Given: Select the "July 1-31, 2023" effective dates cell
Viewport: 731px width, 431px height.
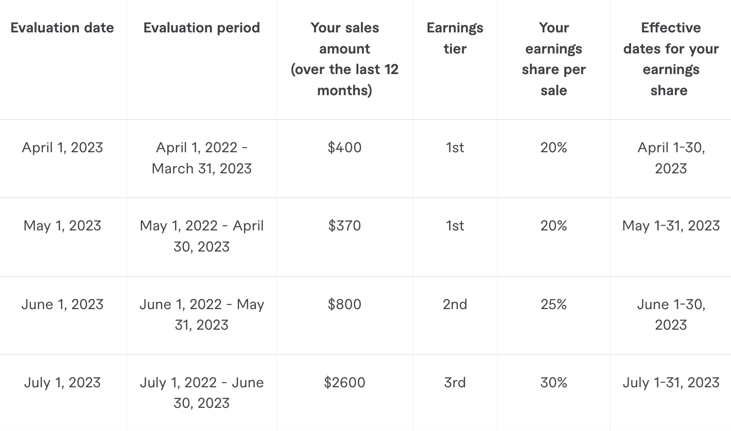Looking at the screenshot, I should [671, 383].
